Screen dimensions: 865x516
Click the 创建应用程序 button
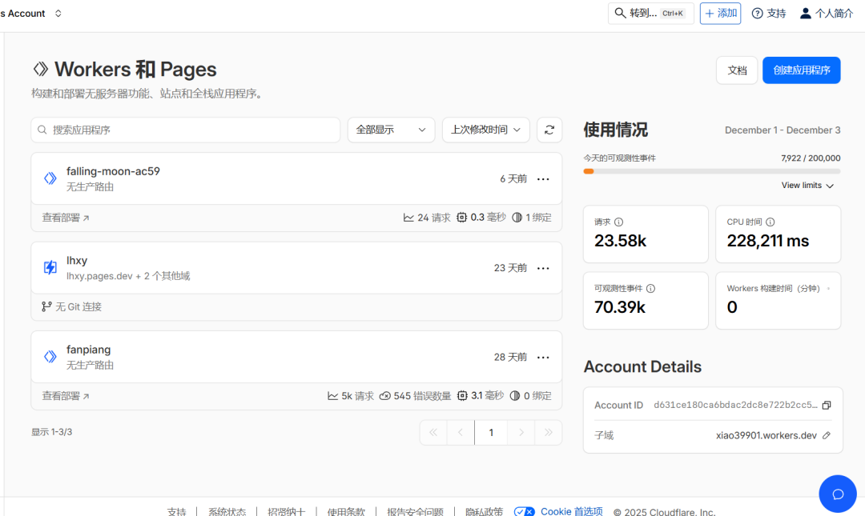point(801,70)
